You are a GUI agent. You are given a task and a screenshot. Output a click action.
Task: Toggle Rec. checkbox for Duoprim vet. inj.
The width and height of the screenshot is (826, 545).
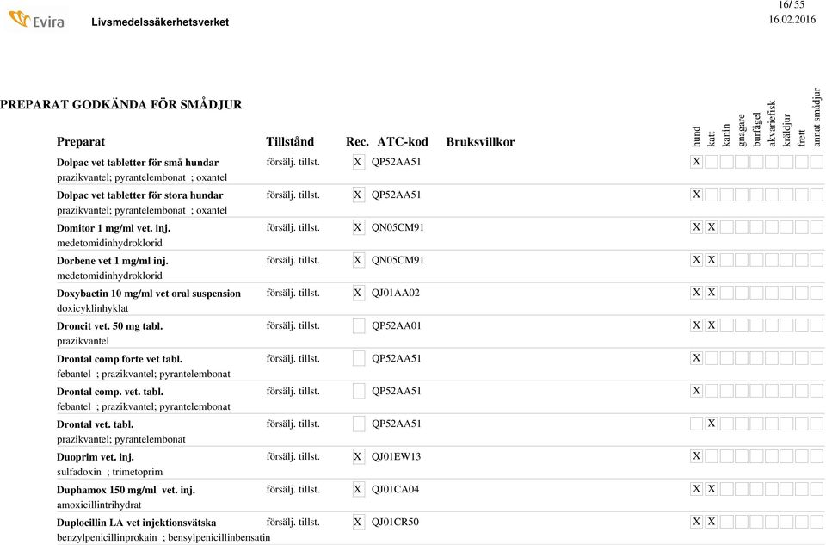(358, 456)
